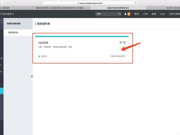
Task: Click the search magnifier icon
Action: (119, 14)
